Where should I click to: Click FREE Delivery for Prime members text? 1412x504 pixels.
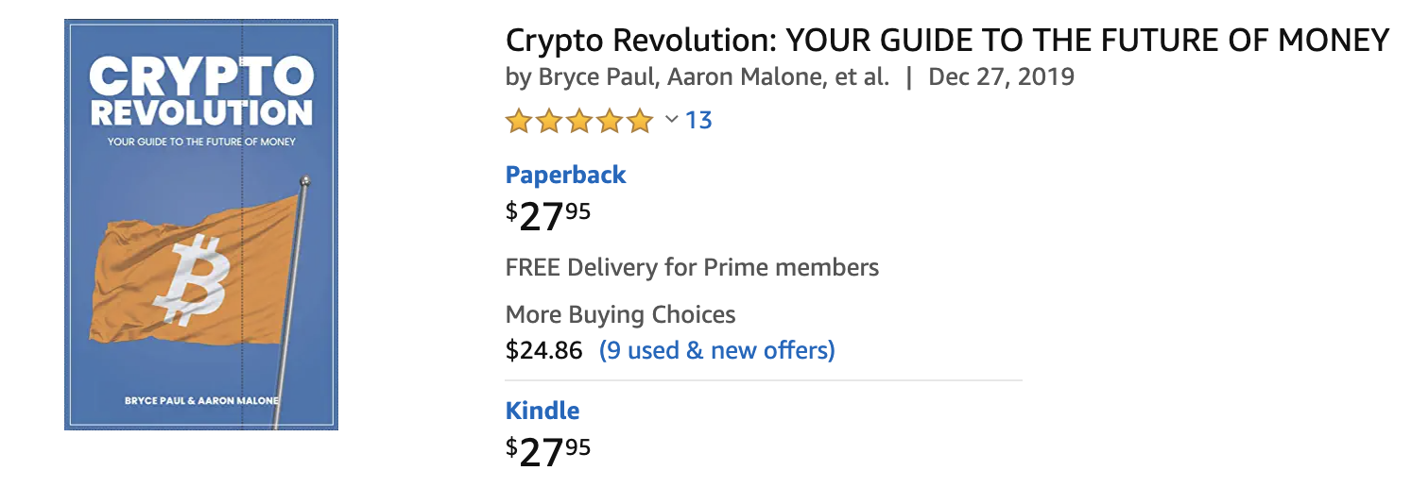pyautogui.click(x=692, y=267)
